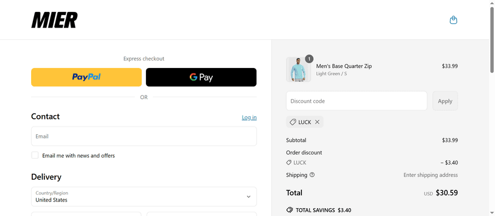Click the Apply discount button
The width and height of the screenshot is (495, 216).
coord(445,101)
